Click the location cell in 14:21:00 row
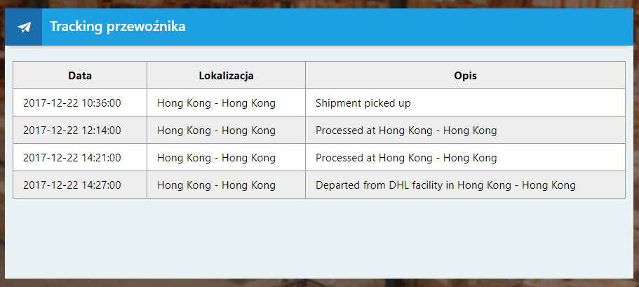The height and width of the screenshot is (287, 639). 216,158
